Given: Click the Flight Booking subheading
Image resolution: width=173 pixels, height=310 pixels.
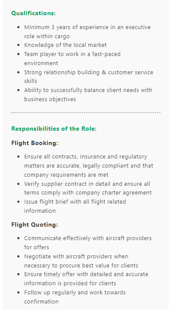Looking at the screenshot, I should pyautogui.click(x=35, y=143).
